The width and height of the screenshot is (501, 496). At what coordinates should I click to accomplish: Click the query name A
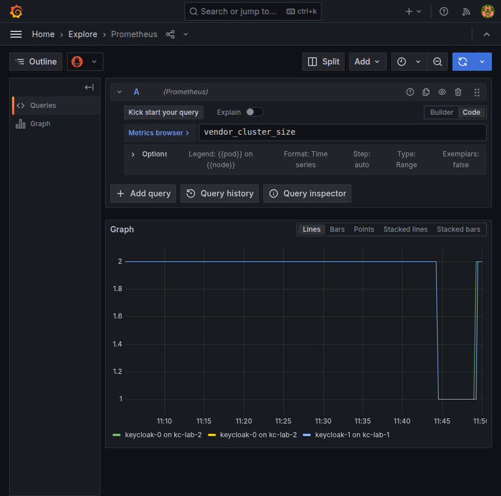[x=137, y=92]
